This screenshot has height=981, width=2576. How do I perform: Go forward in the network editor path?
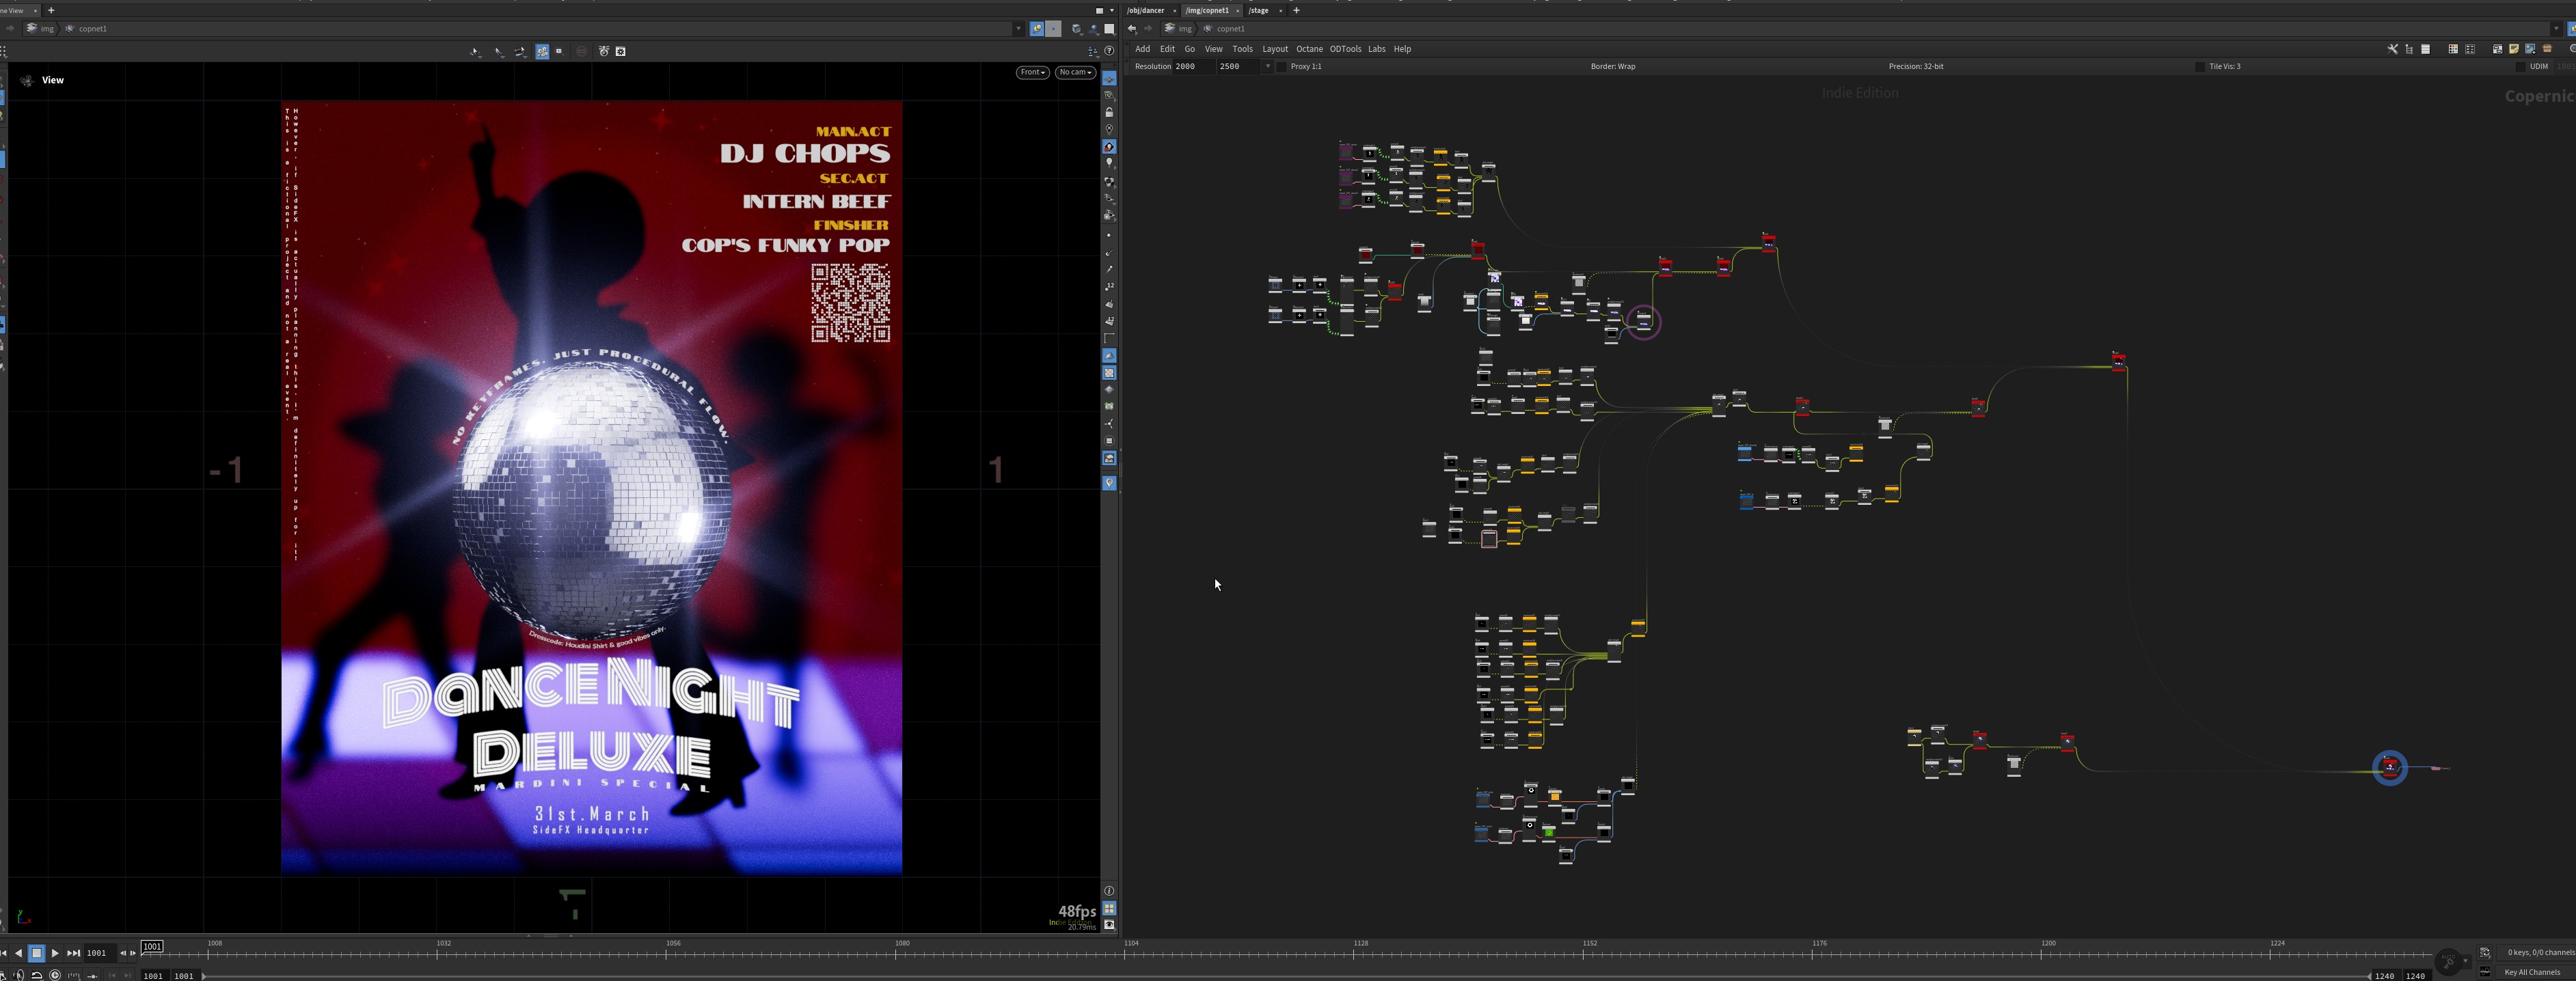[1148, 29]
